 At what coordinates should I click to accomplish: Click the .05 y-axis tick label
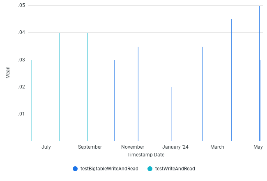pos(22,5)
